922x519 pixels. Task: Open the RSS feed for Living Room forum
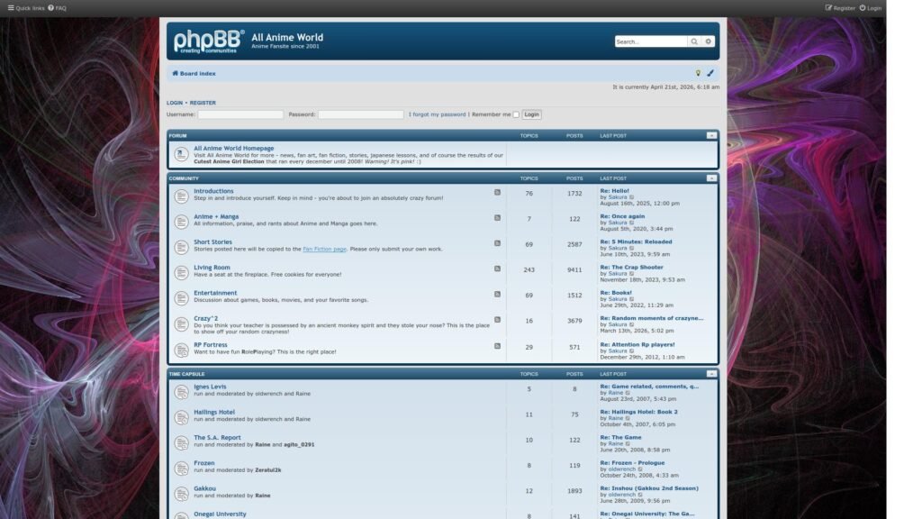coord(497,269)
